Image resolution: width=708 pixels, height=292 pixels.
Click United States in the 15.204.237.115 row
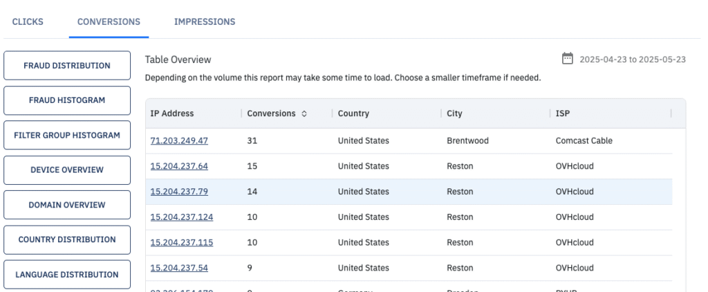tap(364, 243)
